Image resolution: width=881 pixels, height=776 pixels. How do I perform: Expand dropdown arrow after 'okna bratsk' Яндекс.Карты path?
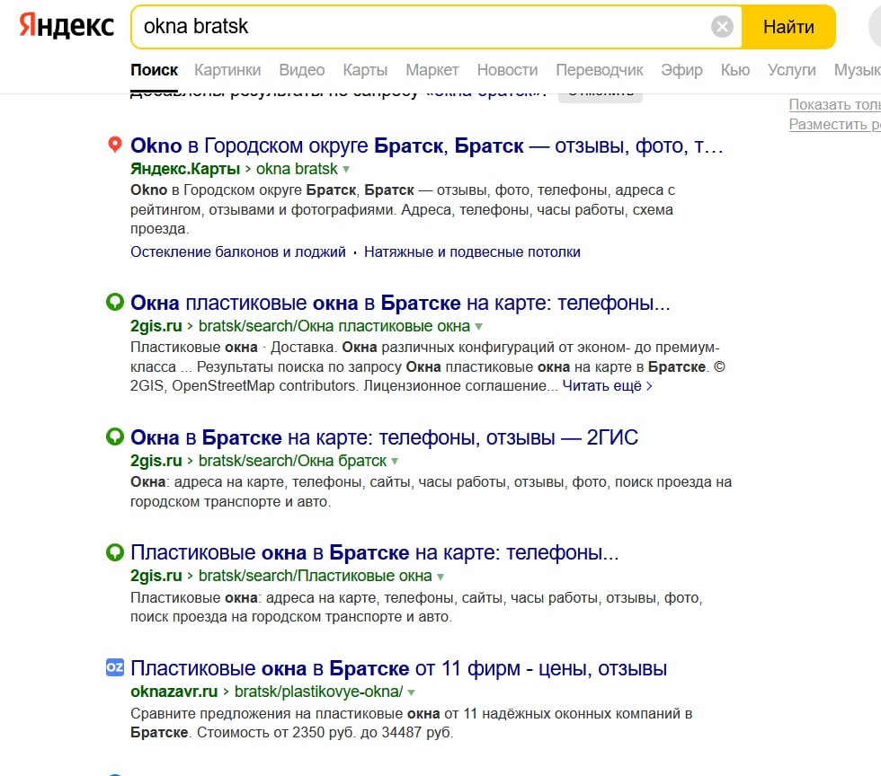pos(346,170)
